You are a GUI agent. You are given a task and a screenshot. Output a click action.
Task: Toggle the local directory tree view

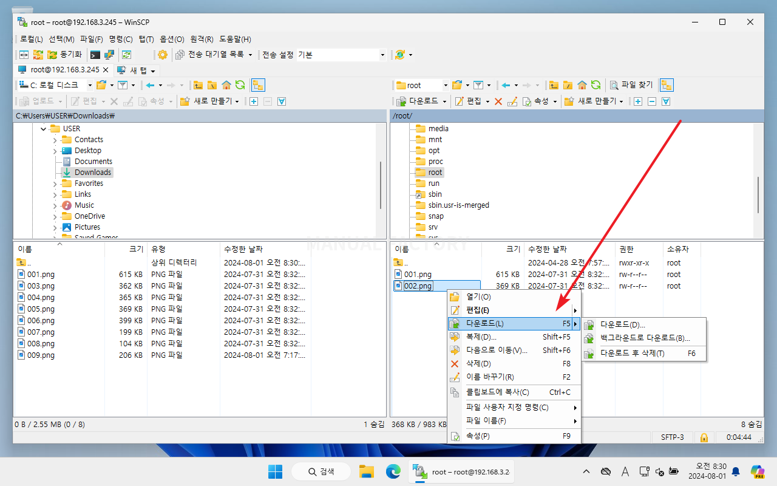click(258, 85)
